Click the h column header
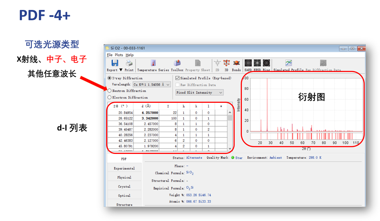Viewport: 380px width, 221px height. [x=184, y=106]
